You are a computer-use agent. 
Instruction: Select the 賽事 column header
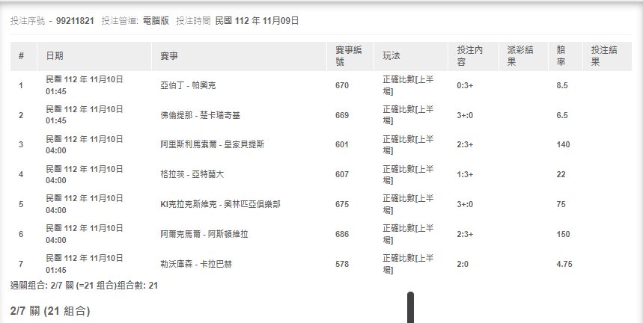pos(239,56)
